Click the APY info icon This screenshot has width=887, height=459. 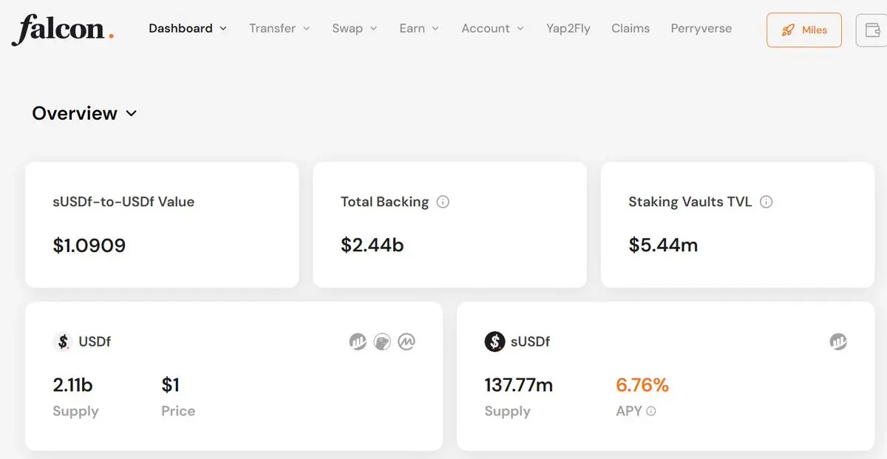click(x=651, y=412)
